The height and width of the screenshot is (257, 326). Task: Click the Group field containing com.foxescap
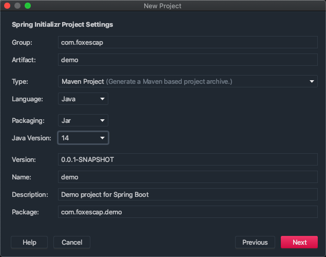pyautogui.click(x=187, y=42)
